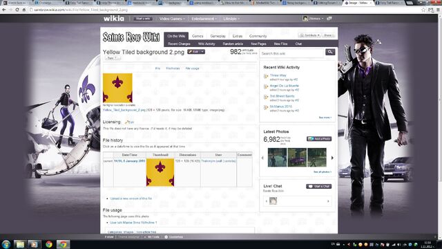Open the Windows Explorer folder taskbar icon
Screen dimensions: 442x249
click(x=20, y=244)
